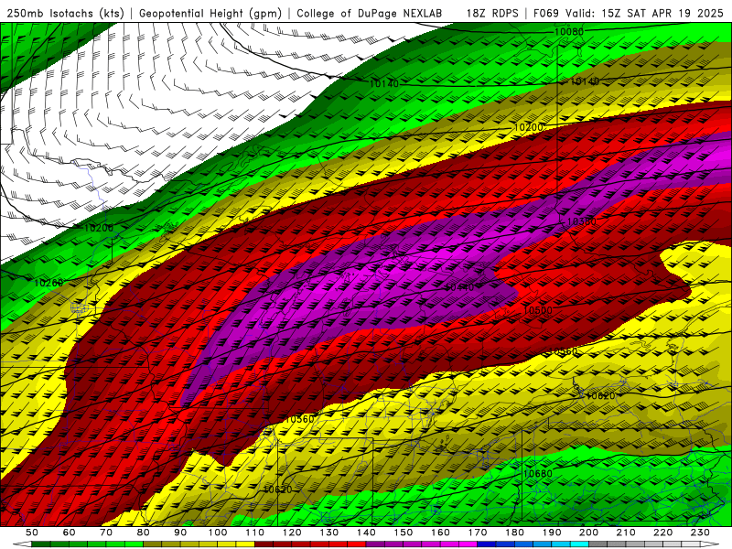Click the '18Z RDPS' model run text
The height and width of the screenshot is (549, 732).
[492, 13]
